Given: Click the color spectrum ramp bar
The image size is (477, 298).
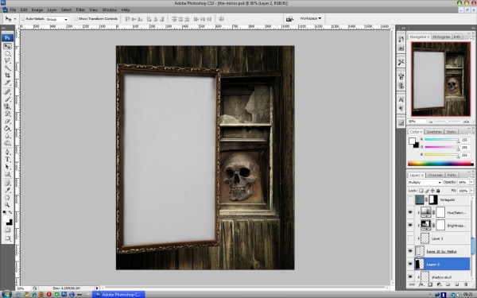Looking at the screenshot, I should pos(440,164).
